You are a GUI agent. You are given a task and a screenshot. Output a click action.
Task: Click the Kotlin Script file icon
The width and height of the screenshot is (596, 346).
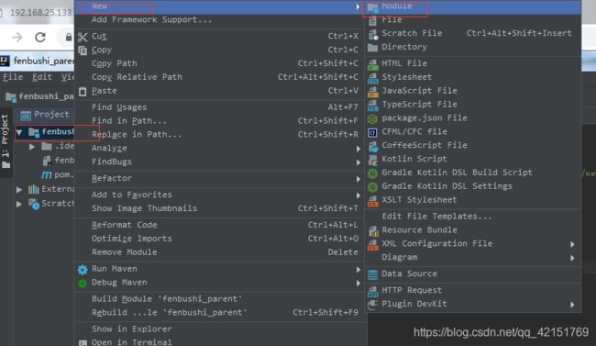coord(373,159)
